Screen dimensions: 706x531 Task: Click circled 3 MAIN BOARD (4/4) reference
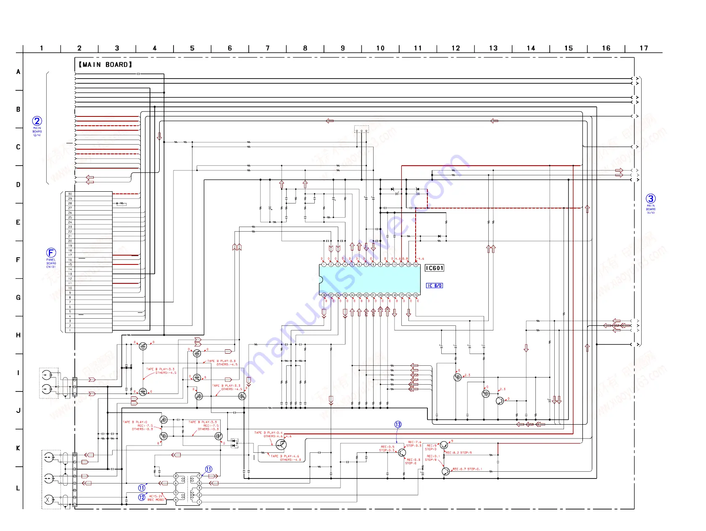click(651, 204)
